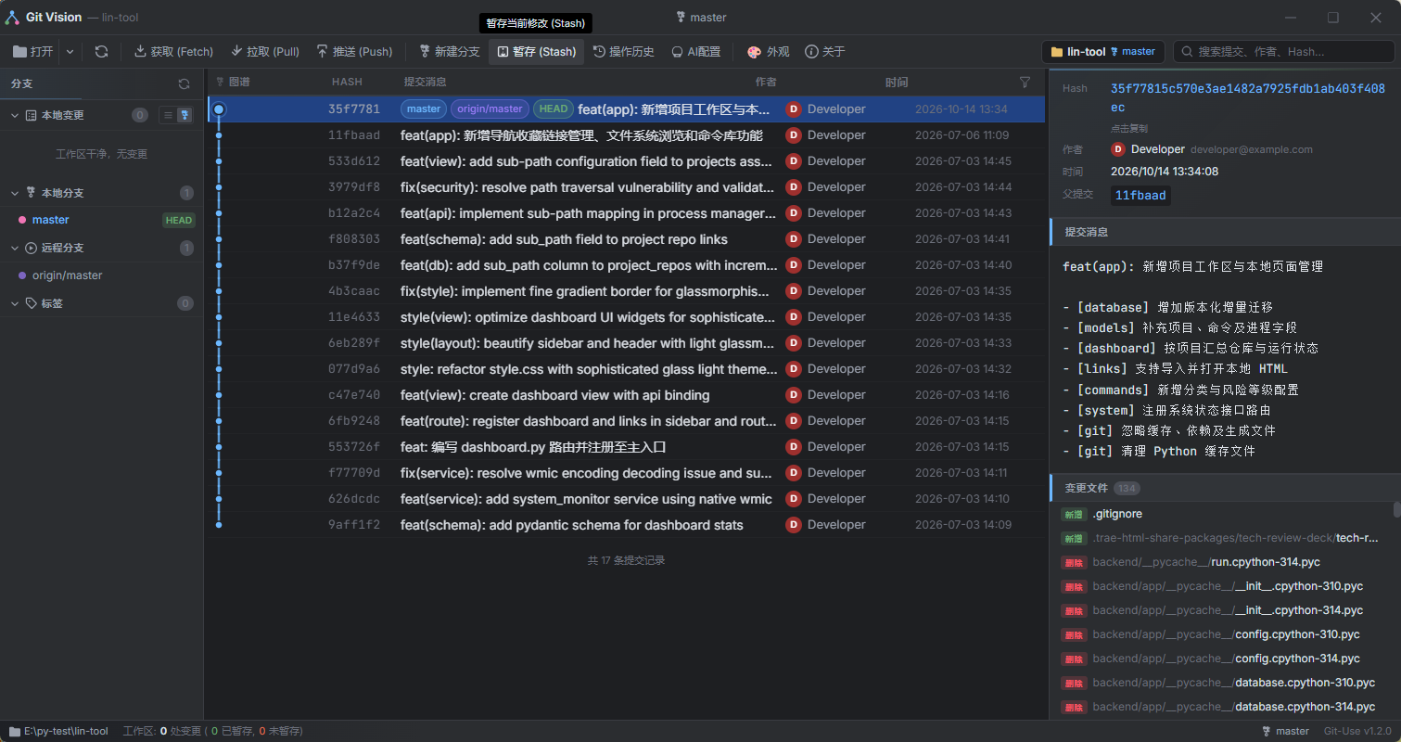Click the HEAD badge in the top commit row
Image resolution: width=1401 pixels, height=742 pixels.
pos(554,109)
